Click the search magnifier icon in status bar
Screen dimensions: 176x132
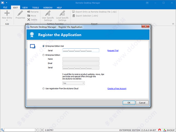click(x=2, y=130)
